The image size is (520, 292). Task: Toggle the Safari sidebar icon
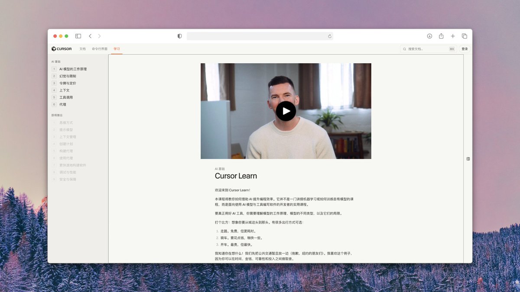coord(78,36)
